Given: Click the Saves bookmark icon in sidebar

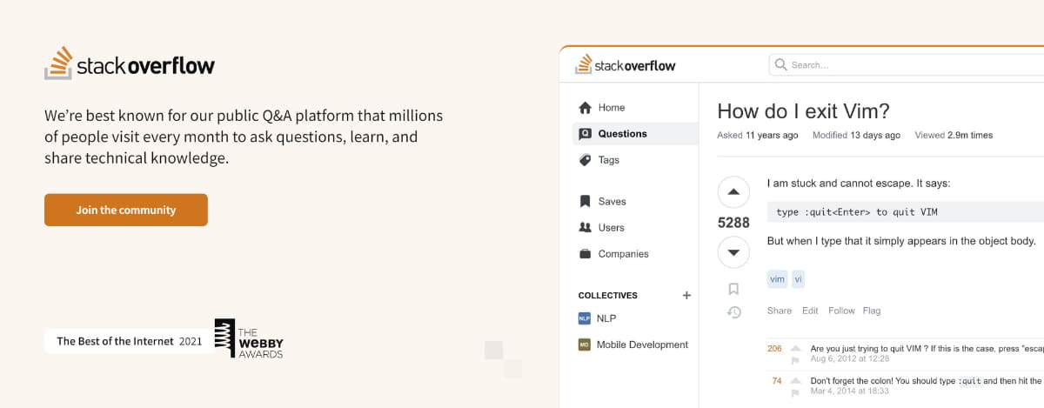Looking at the screenshot, I should click(x=586, y=202).
